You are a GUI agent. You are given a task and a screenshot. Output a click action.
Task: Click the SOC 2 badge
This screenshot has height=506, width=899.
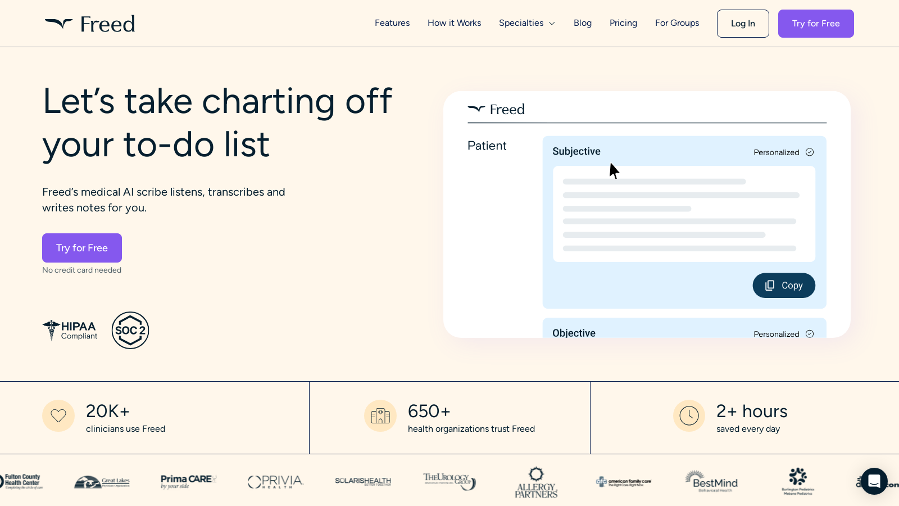pos(130,331)
